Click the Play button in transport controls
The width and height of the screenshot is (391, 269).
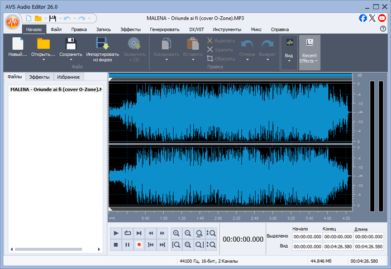point(116,233)
